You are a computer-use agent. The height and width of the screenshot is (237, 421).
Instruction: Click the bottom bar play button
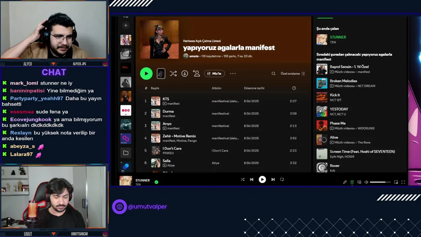[x=262, y=179]
